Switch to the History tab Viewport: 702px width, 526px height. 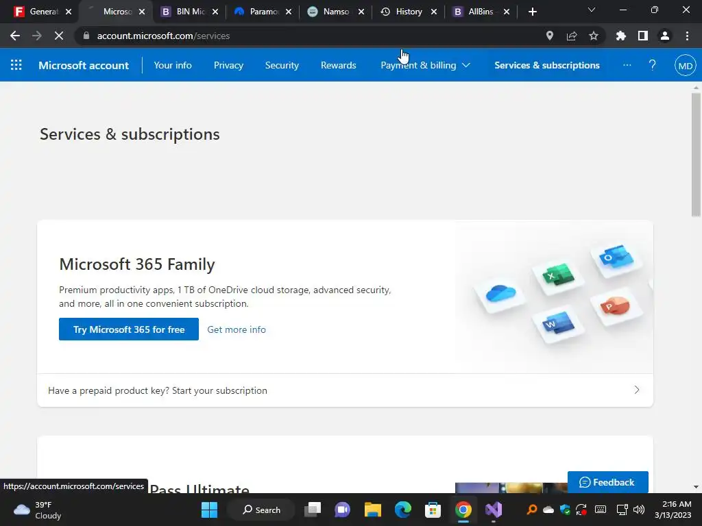(409, 12)
